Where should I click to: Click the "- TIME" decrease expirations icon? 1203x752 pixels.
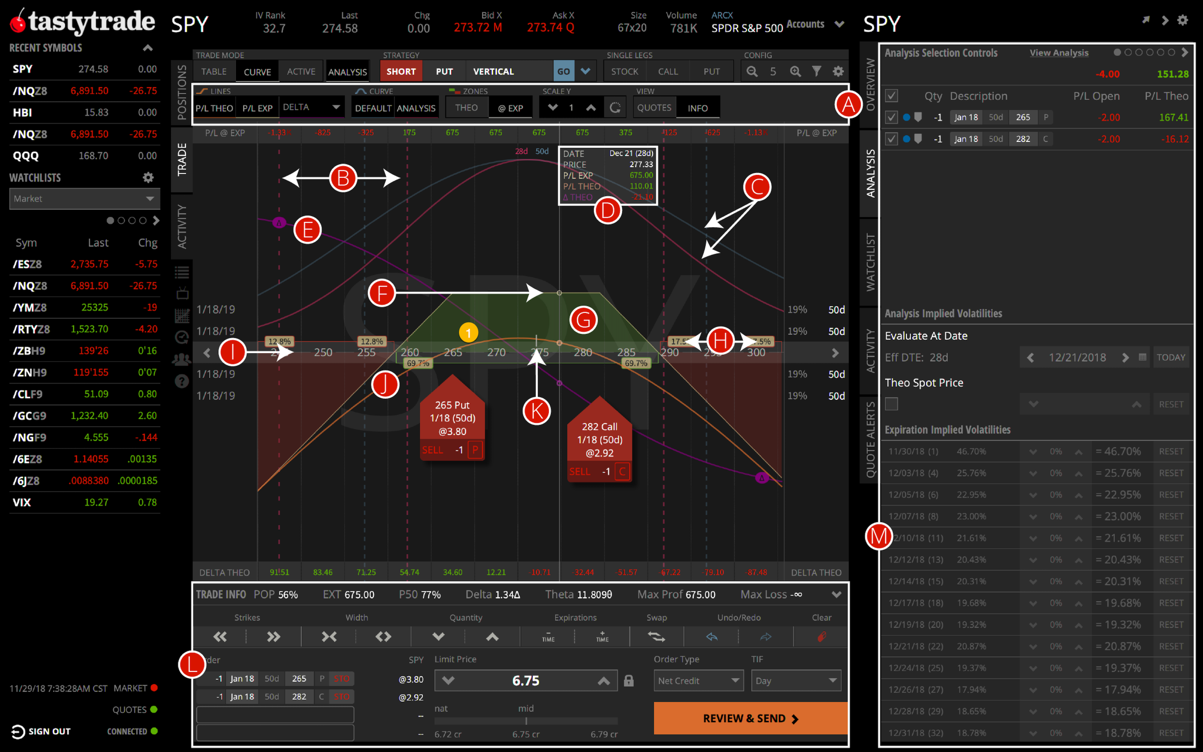[x=548, y=636]
